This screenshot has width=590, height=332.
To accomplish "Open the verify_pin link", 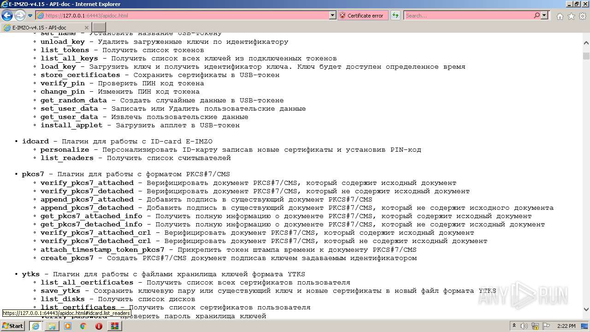I will 63,83.
